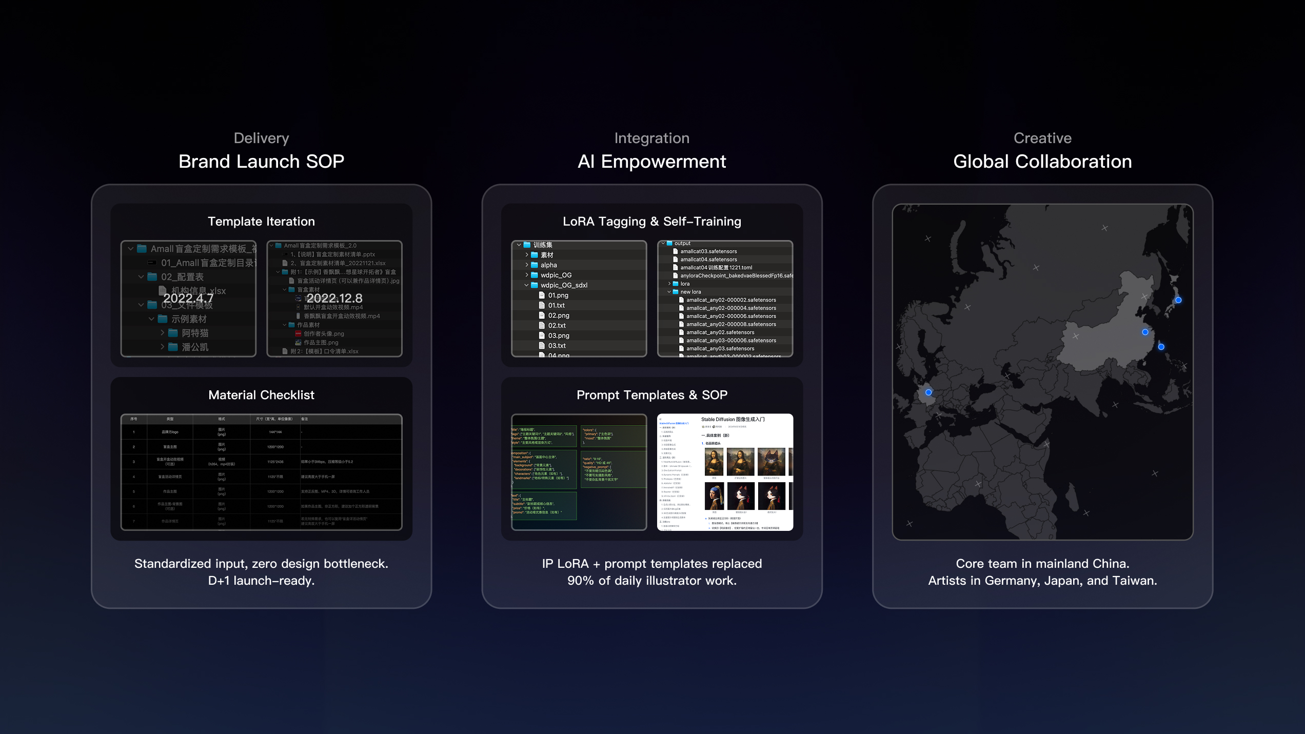Click the 训练集 folder icon
Image resolution: width=1305 pixels, height=734 pixels.
coord(527,245)
